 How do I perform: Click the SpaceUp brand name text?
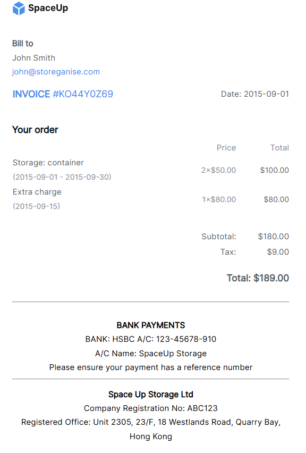(x=48, y=8)
